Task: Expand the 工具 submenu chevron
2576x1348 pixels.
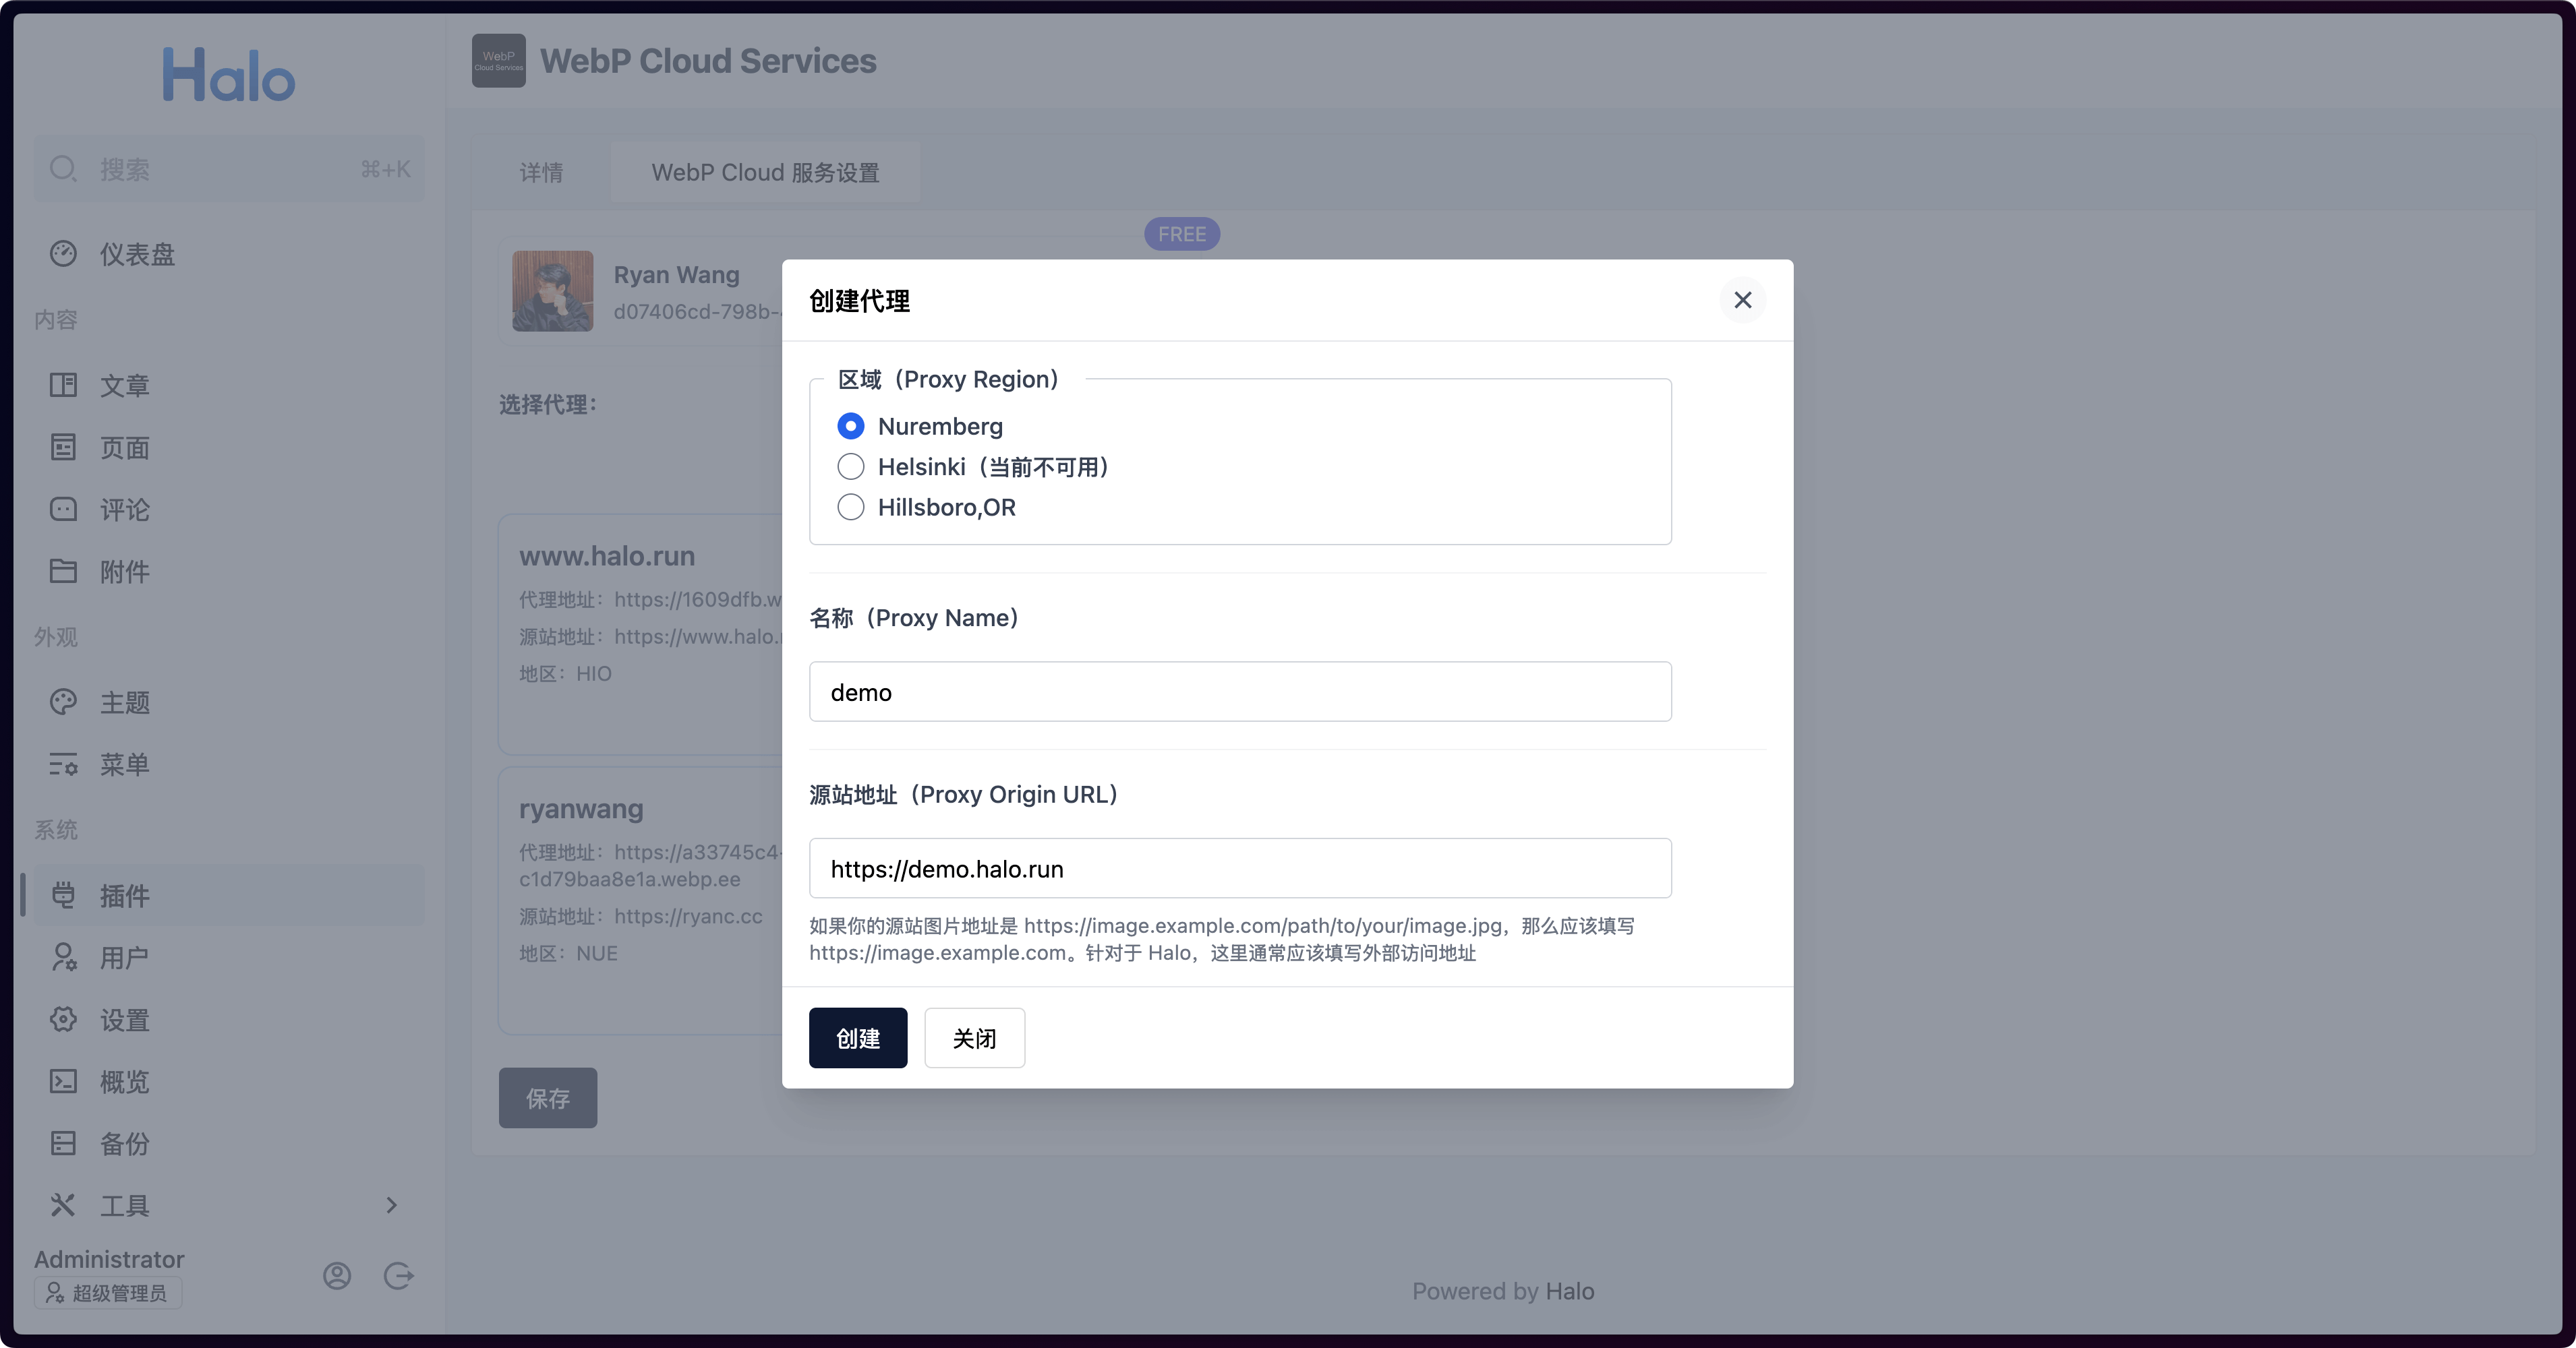Action: (x=392, y=1205)
